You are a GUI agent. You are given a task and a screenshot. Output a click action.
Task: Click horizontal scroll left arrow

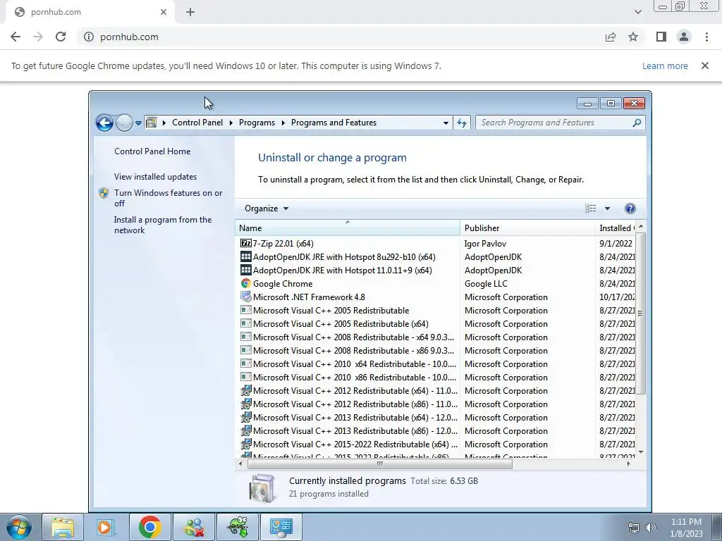pos(240,464)
